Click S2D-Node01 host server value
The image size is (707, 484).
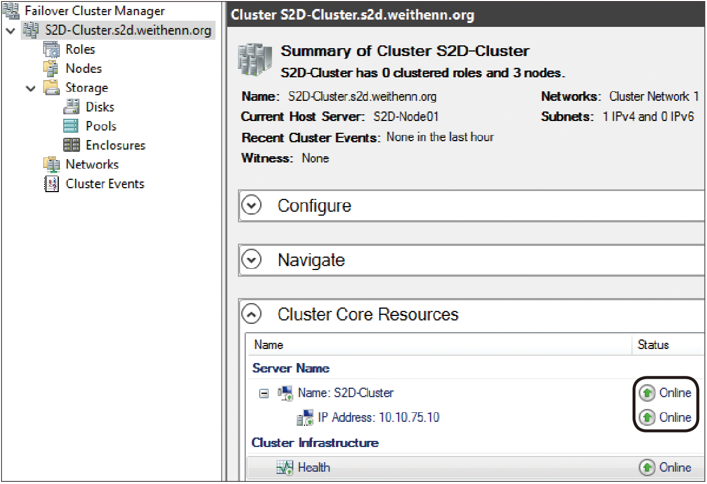point(406,117)
